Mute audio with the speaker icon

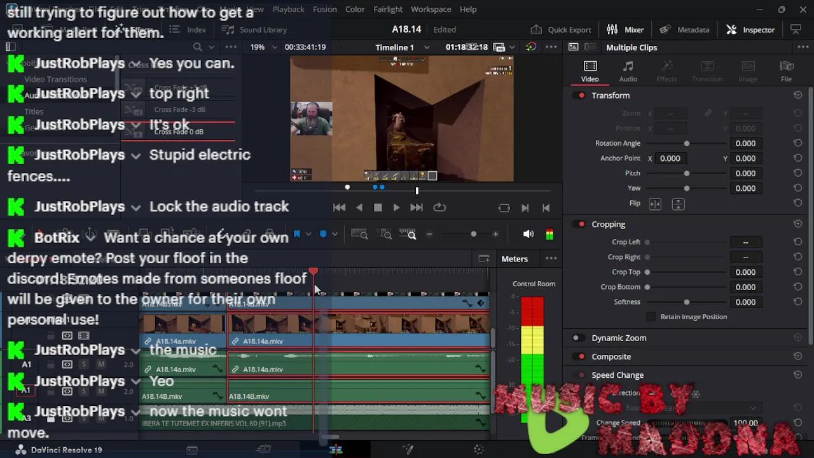528,234
